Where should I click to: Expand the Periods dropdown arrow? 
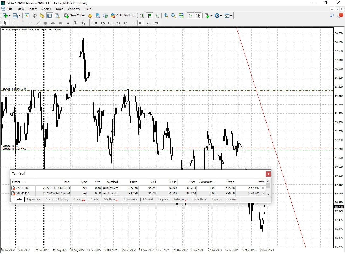click(x=221, y=16)
